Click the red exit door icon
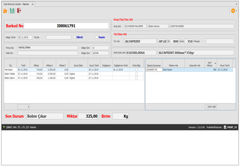The image size is (240, 166). (19, 11)
